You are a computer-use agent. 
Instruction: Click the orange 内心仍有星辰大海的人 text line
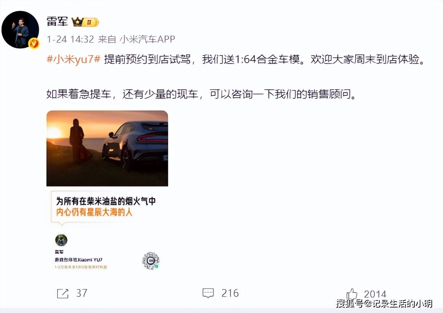tap(94, 212)
